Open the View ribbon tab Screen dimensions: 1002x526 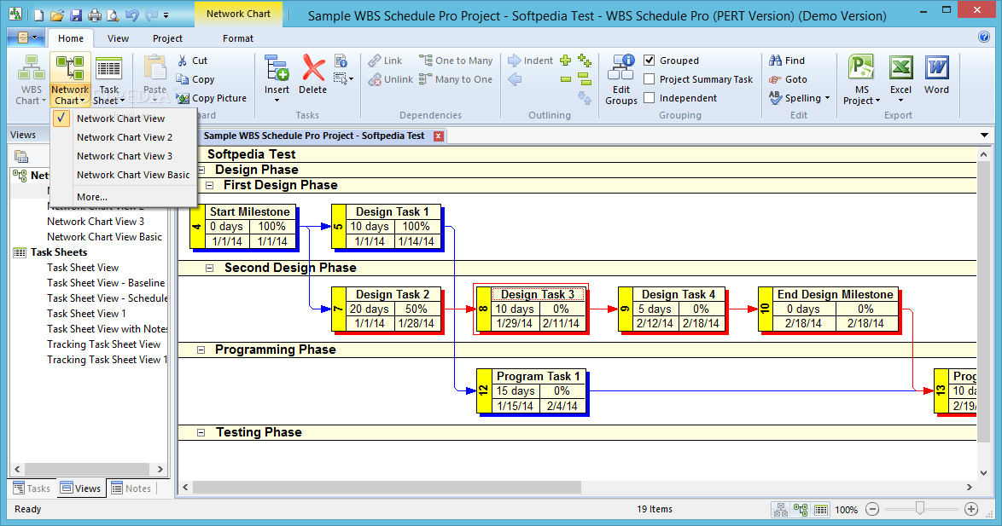point(118,38)
